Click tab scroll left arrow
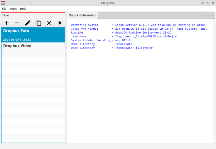The height and width of the screenshot is (149, 216). tap(205, 15)
